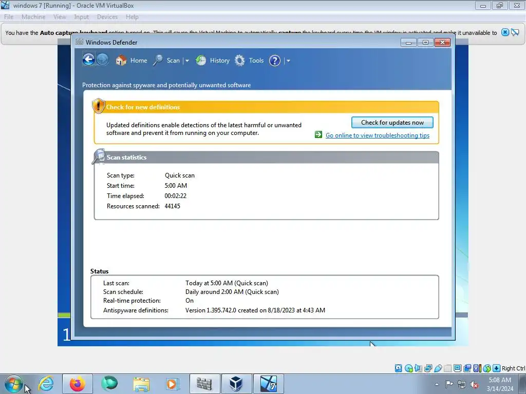Image resolution: width=526 pixels, height=394 pixels.
Task: Click VirtualBox shared folders status icon
Action: [x=447, y=368]
